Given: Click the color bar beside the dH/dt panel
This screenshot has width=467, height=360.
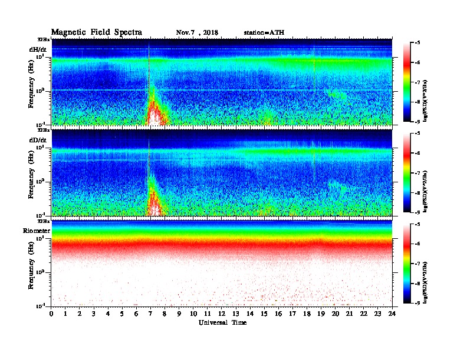Looking at the screenshot, I should pyautogui.click(x=407, y=82).
